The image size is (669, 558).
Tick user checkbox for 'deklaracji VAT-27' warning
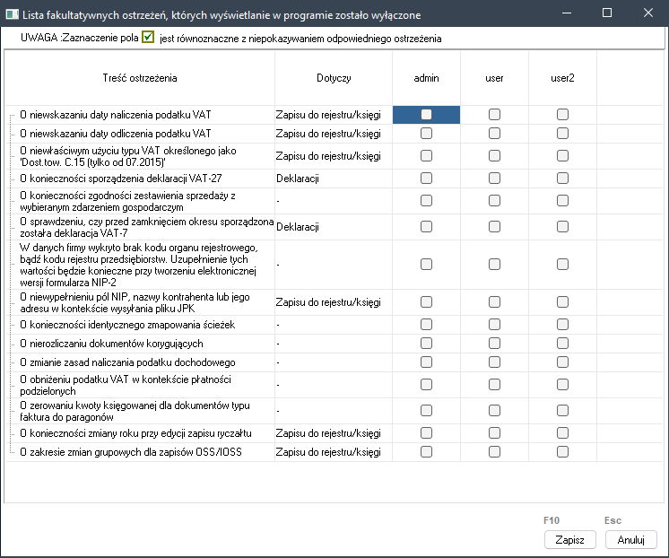(x=494, y=178)
